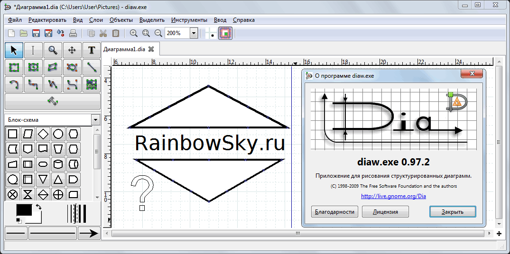Reset to default black and white colors
510x254 pixels.
tap(19, 221)
